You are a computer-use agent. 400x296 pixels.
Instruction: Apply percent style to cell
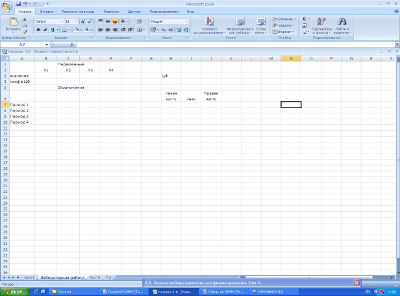(x=164, y=30)
